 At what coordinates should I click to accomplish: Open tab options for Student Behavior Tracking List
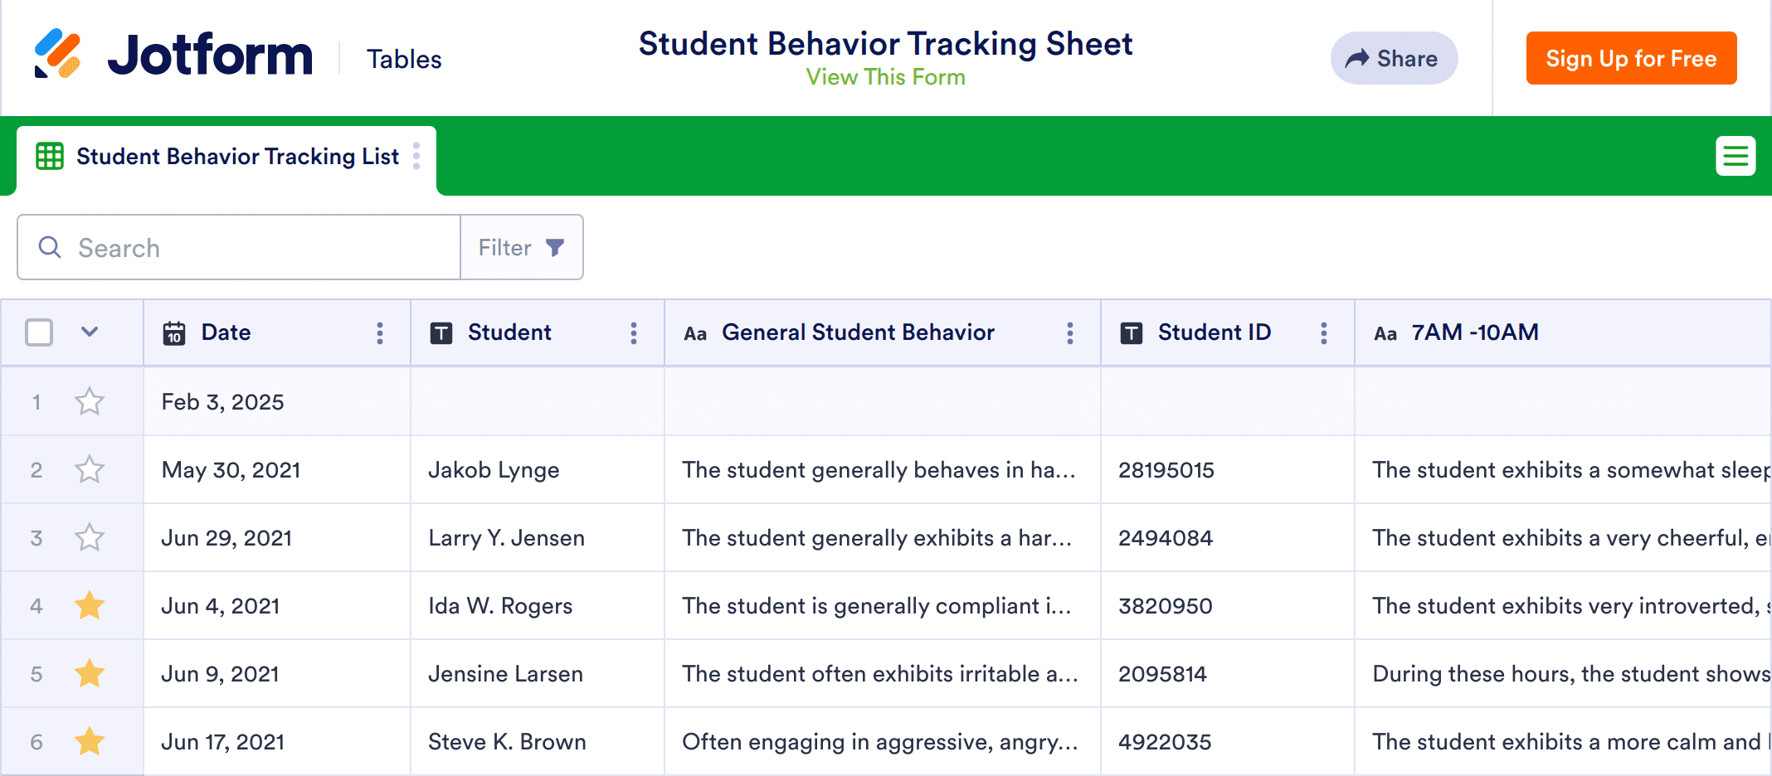(416, 156)
